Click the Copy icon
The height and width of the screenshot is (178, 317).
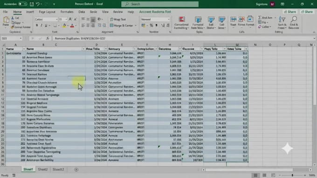click(x=13, y=23)
